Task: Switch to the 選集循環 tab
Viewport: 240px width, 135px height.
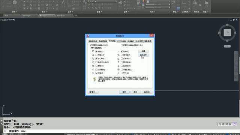Action: (x=148, y=41)
